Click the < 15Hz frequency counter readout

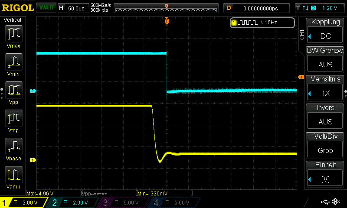(x=268, y=23)
